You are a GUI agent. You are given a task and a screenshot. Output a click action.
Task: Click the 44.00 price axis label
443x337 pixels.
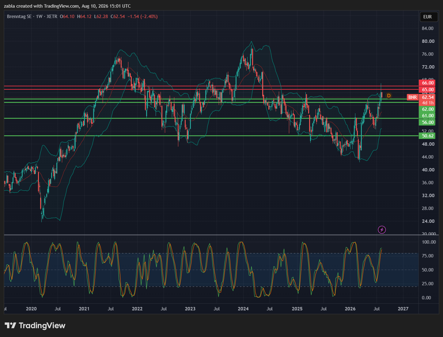tap(428, 157)
